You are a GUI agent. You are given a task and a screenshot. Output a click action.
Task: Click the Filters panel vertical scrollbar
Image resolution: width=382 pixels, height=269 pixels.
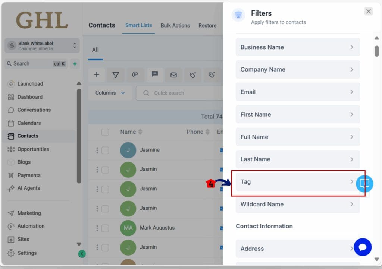pyautogui.click(x=376, y=51)
